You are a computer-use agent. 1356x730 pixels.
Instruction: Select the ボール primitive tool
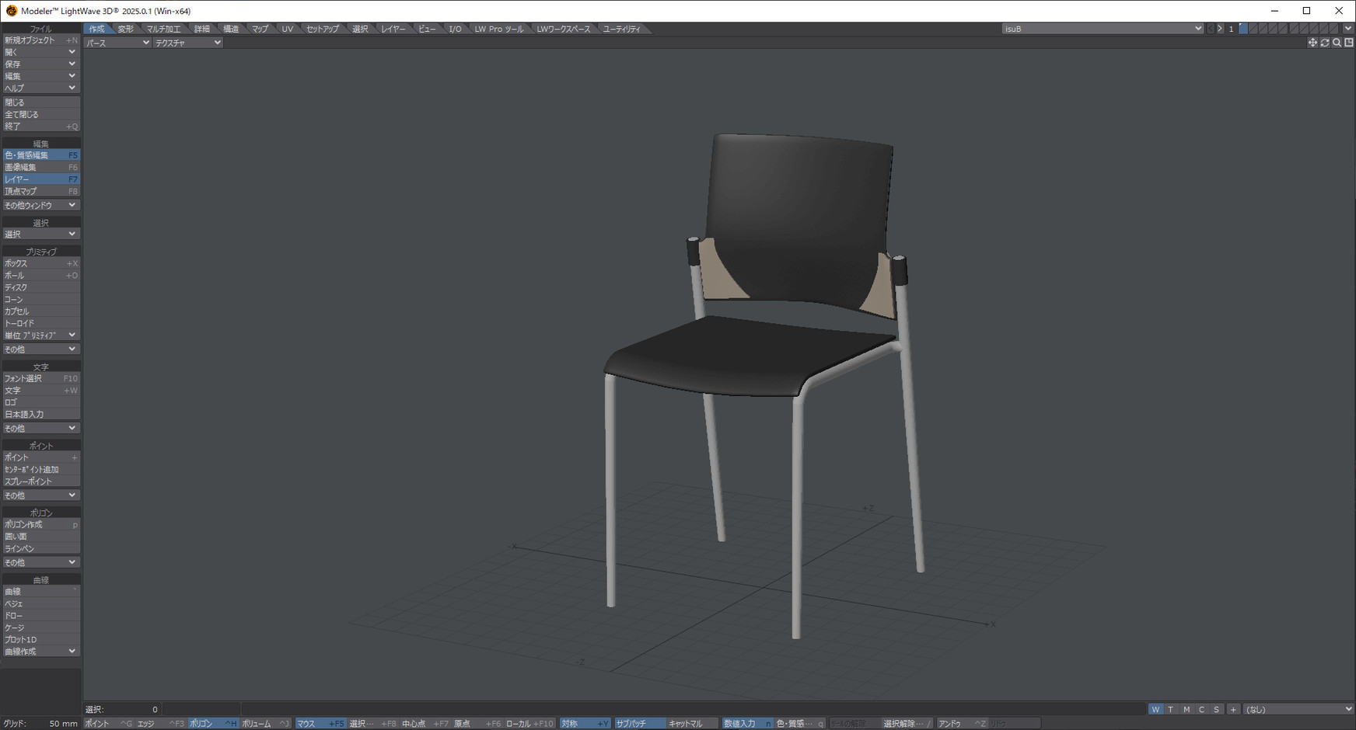tap(40, 276)
